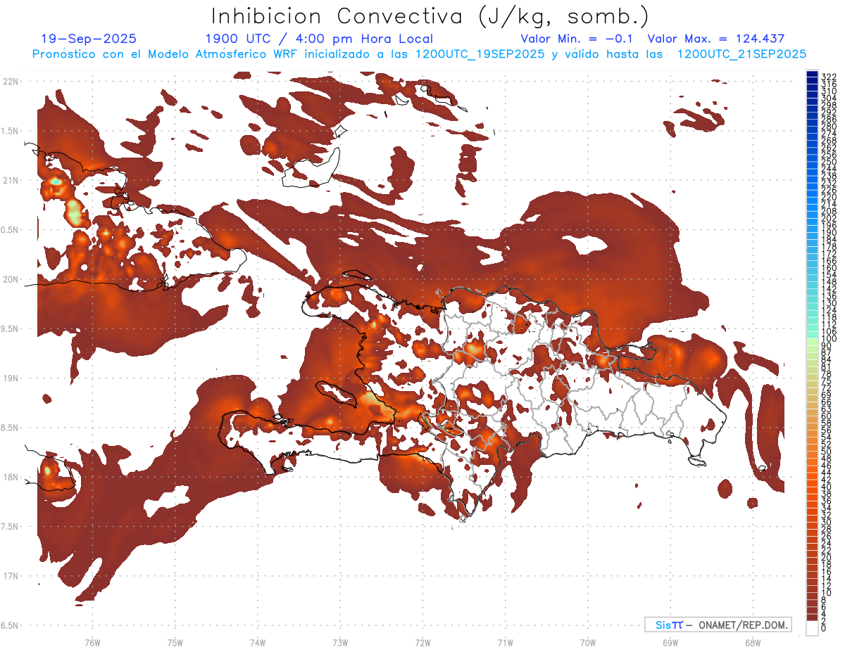The image size is (845, 652).
Task: Pick the white 0 swatch at colorbar bottom
Action: pos(811,628)
